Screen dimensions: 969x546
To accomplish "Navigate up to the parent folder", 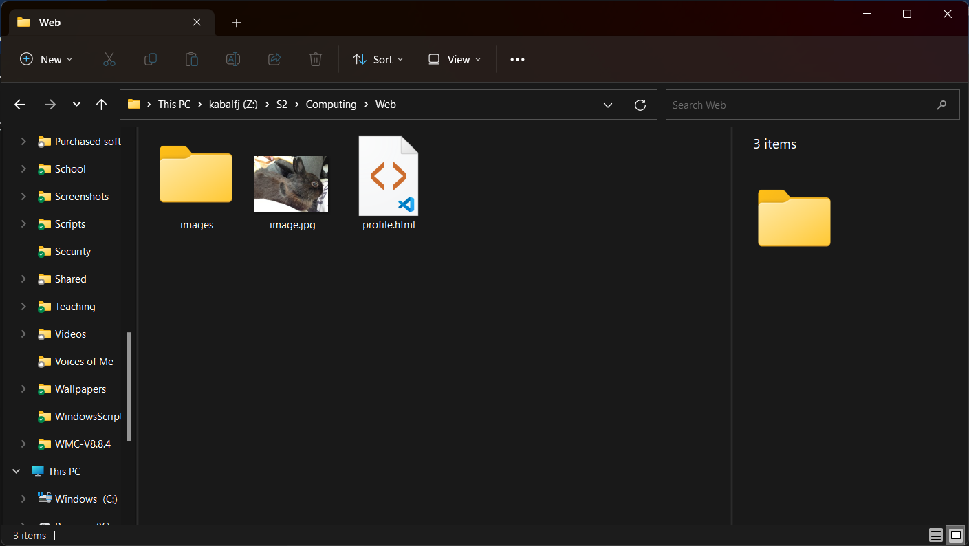I will [x=101, y=104].
